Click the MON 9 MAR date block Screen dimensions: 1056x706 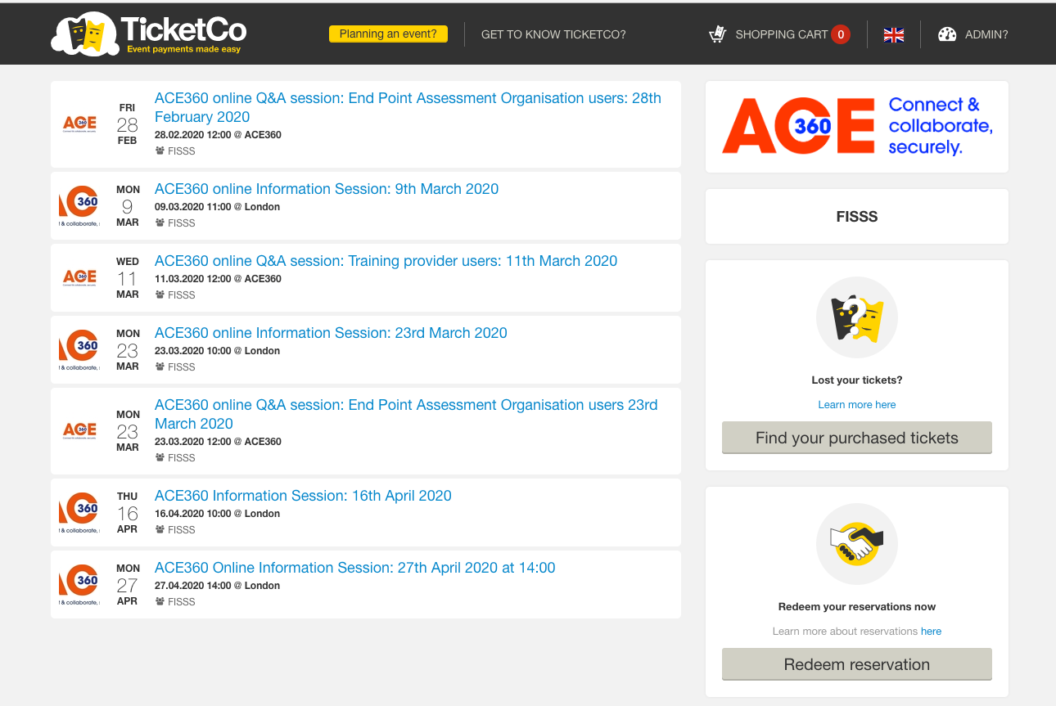tap(127, 206)
